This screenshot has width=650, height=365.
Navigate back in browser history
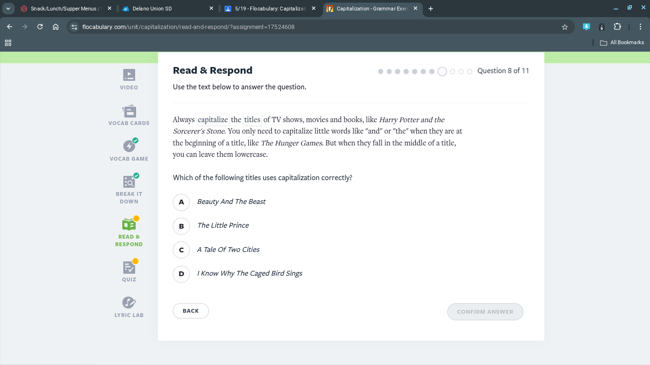point(10,27)
